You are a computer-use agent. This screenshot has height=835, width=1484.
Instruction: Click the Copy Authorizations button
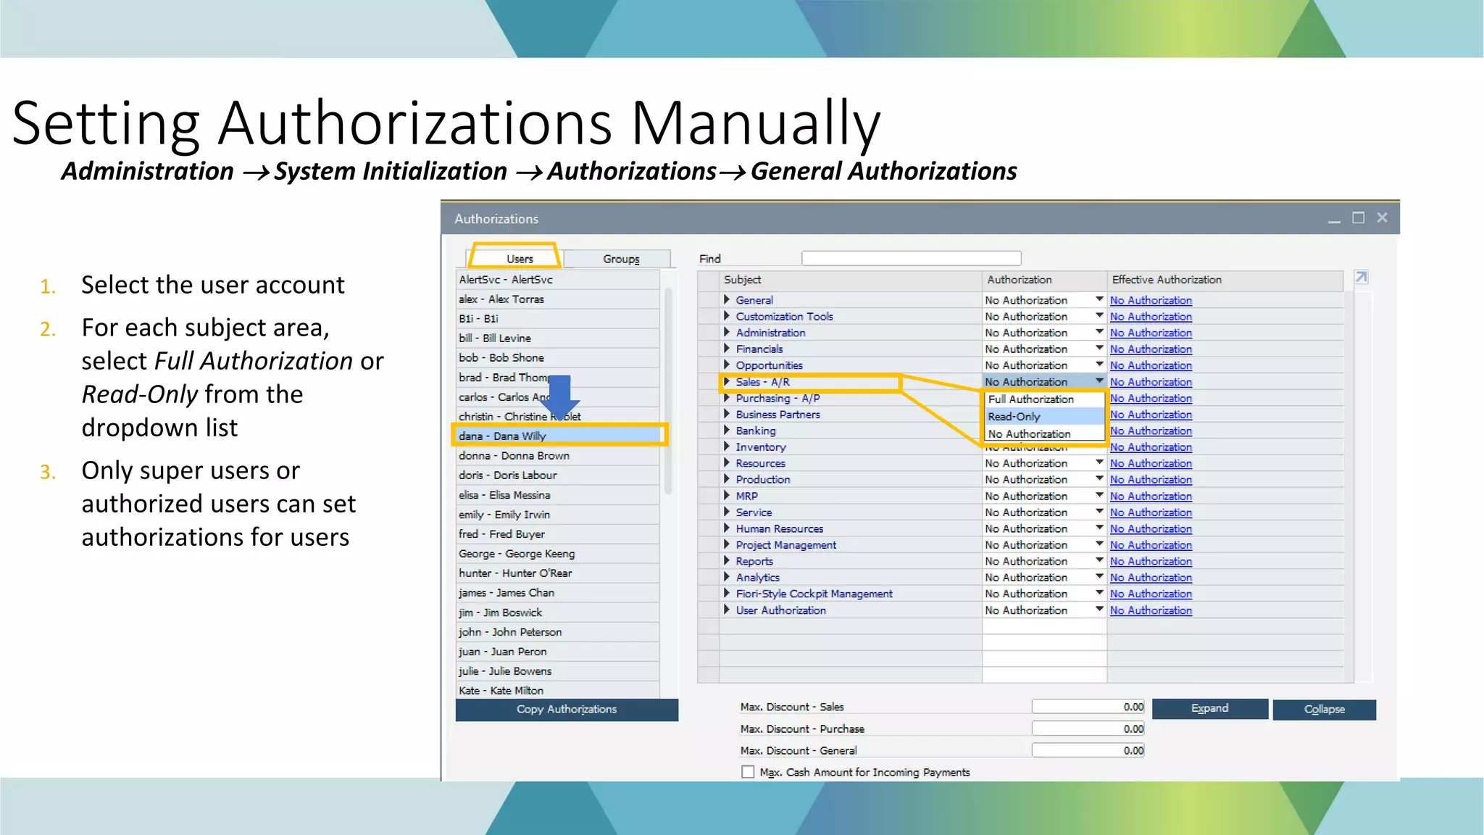coord(567,710)
